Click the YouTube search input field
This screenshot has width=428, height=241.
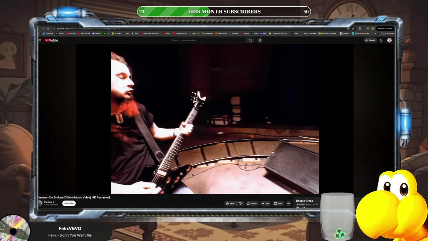click(208, 40)
